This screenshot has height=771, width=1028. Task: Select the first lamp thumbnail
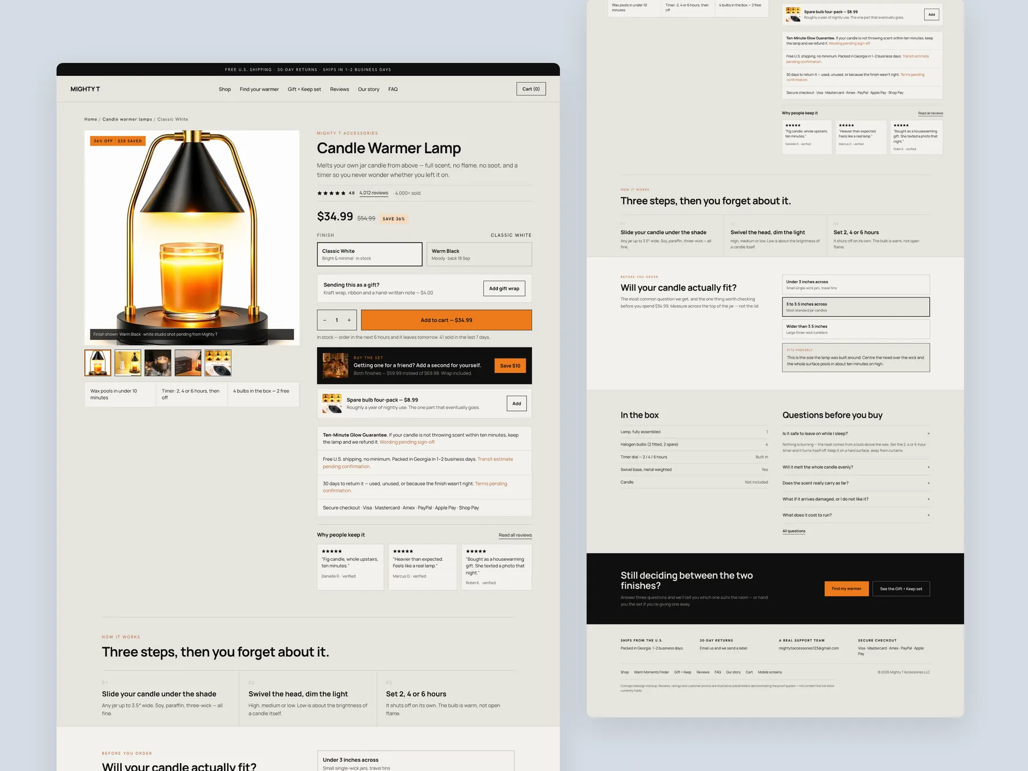tap(98, 363)
